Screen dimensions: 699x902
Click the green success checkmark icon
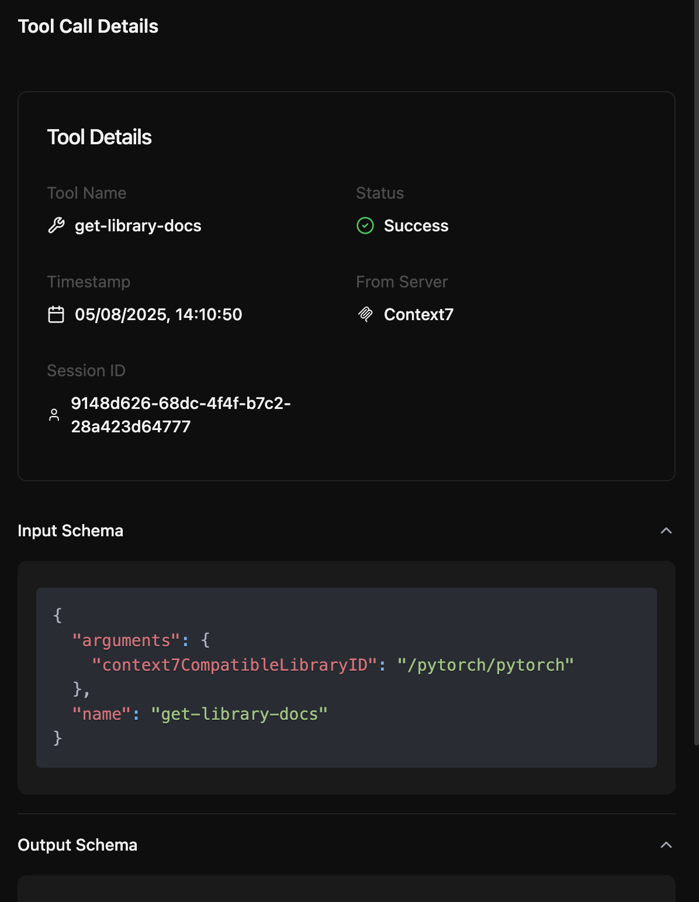pyautogui.click(x=365, y=225)
